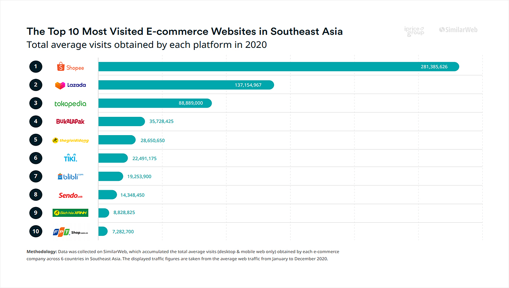Click the subtitle 'Total average visits' line
509x288 pixels.
[147, 44]
